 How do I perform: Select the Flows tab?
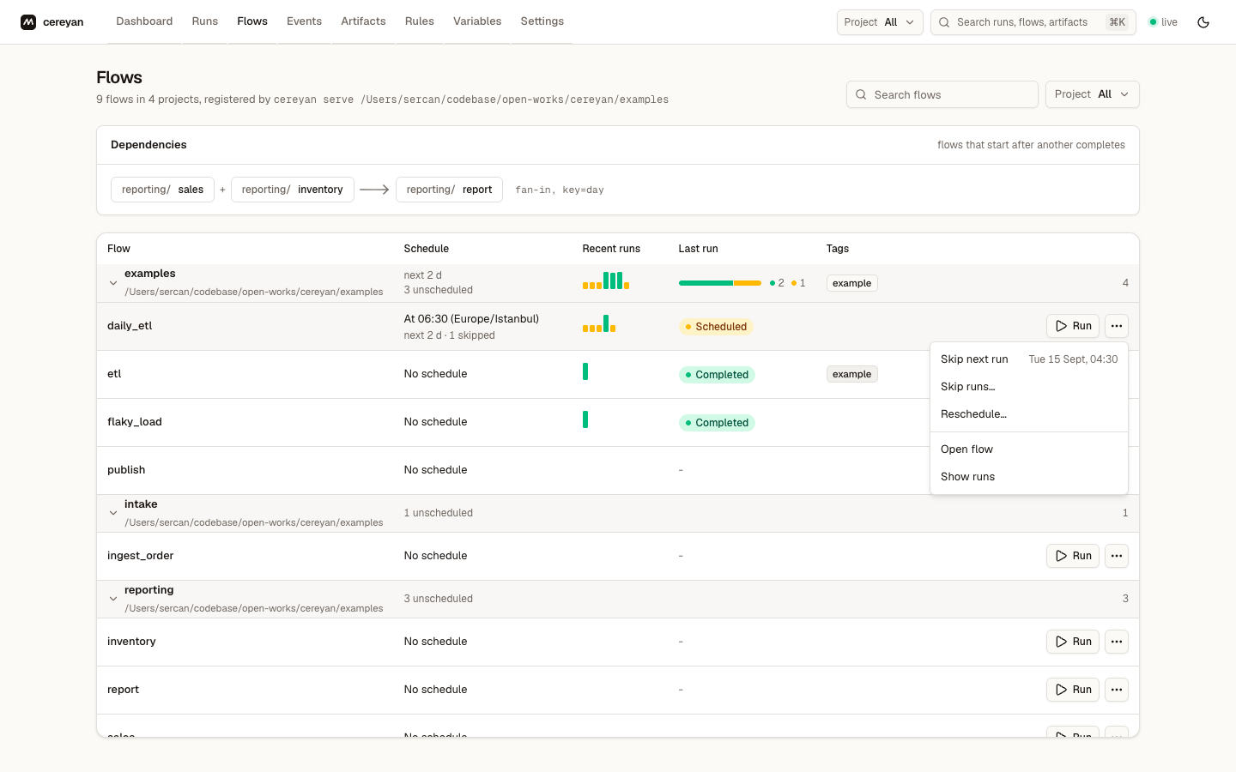(252, 21)
